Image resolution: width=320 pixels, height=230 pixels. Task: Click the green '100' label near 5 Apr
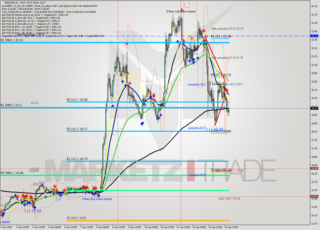click(35, 184)
